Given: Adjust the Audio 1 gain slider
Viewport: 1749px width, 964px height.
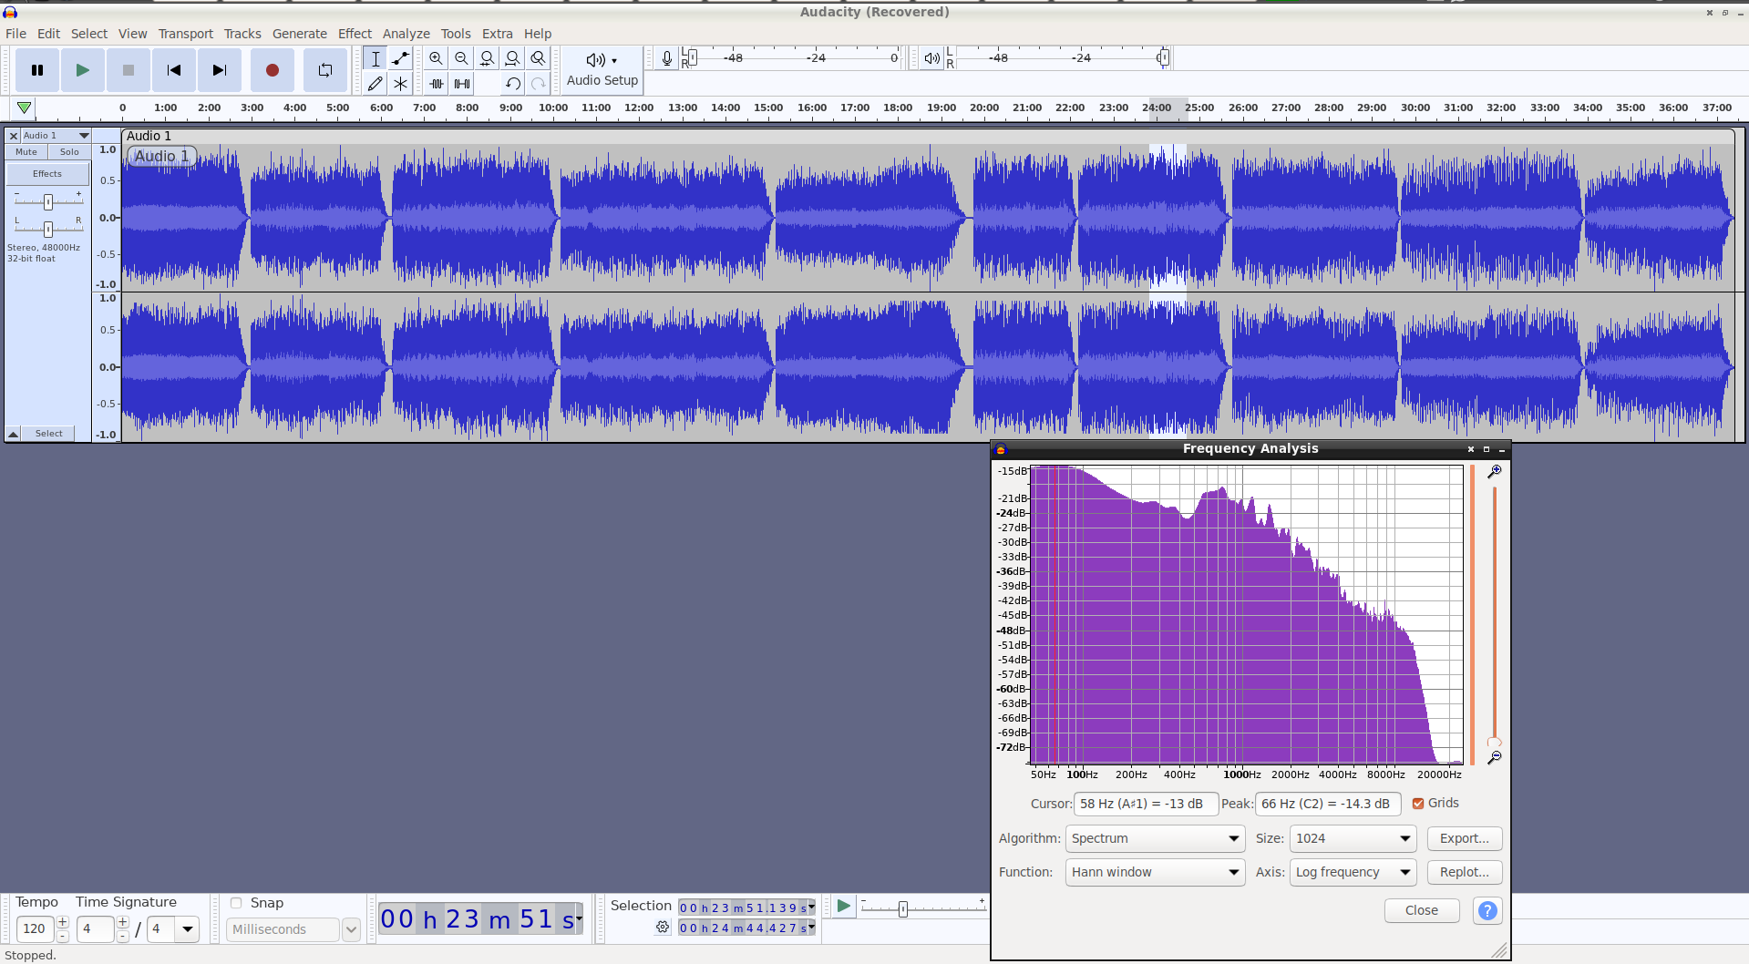Looking at the screenshot, I should tap(48, 201).
